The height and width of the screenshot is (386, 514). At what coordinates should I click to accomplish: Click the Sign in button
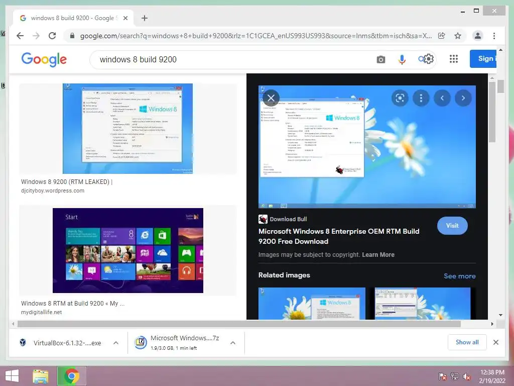click(x=483, y=59)
